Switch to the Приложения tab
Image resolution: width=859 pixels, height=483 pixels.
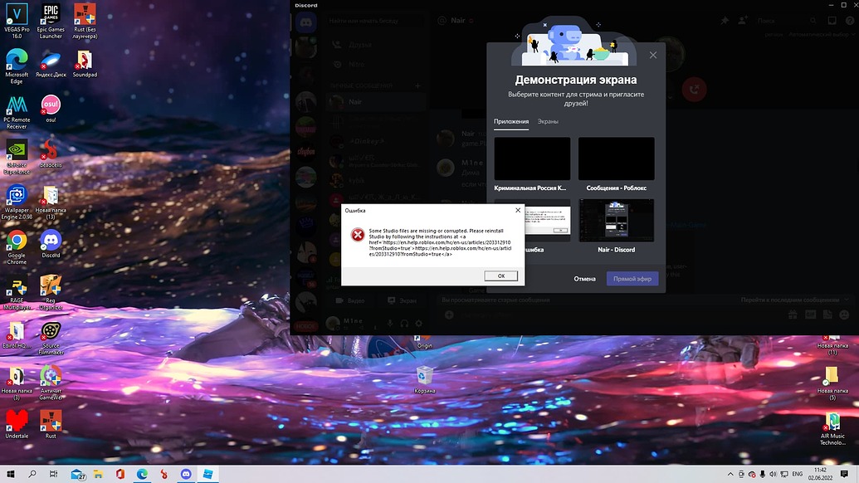[511, 121]
